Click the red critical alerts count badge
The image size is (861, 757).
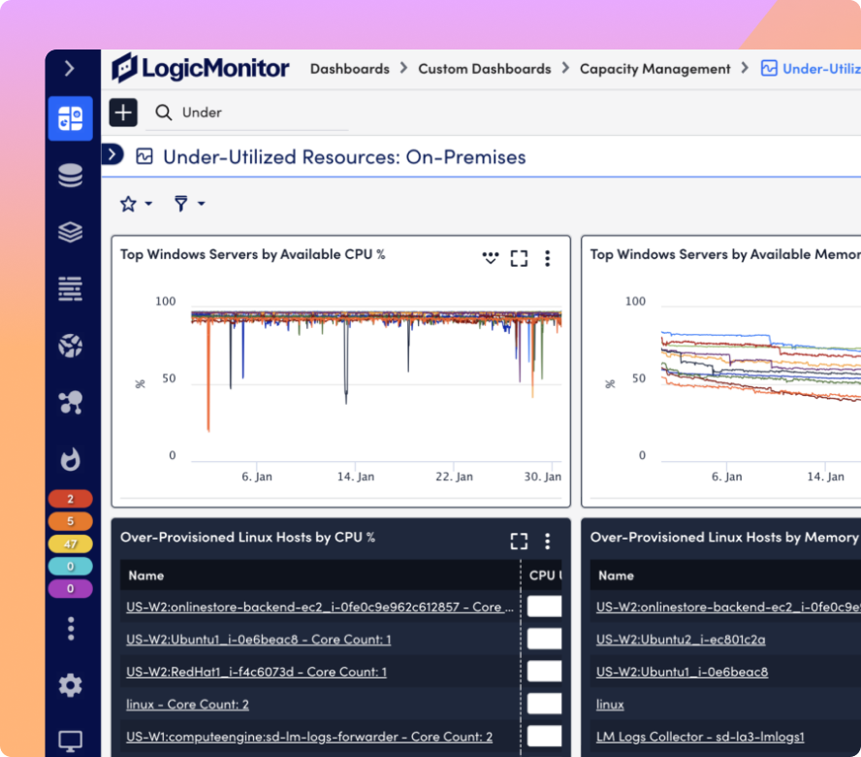click(x=70, y=499)
